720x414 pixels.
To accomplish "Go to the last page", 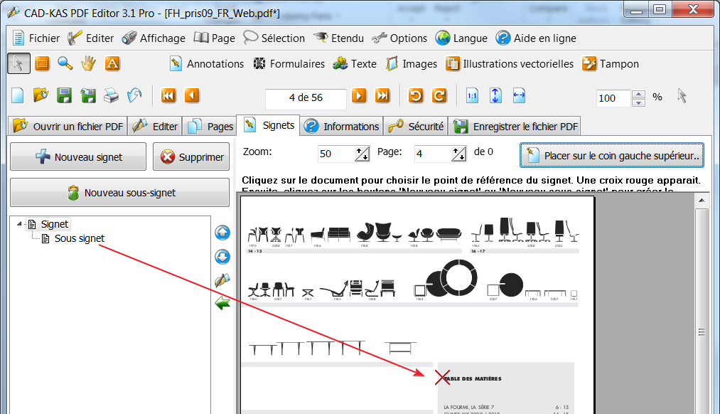I will [x=382, y=96].
